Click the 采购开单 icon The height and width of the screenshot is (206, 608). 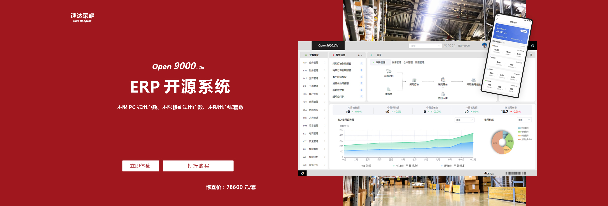click(x=443, y=80)
